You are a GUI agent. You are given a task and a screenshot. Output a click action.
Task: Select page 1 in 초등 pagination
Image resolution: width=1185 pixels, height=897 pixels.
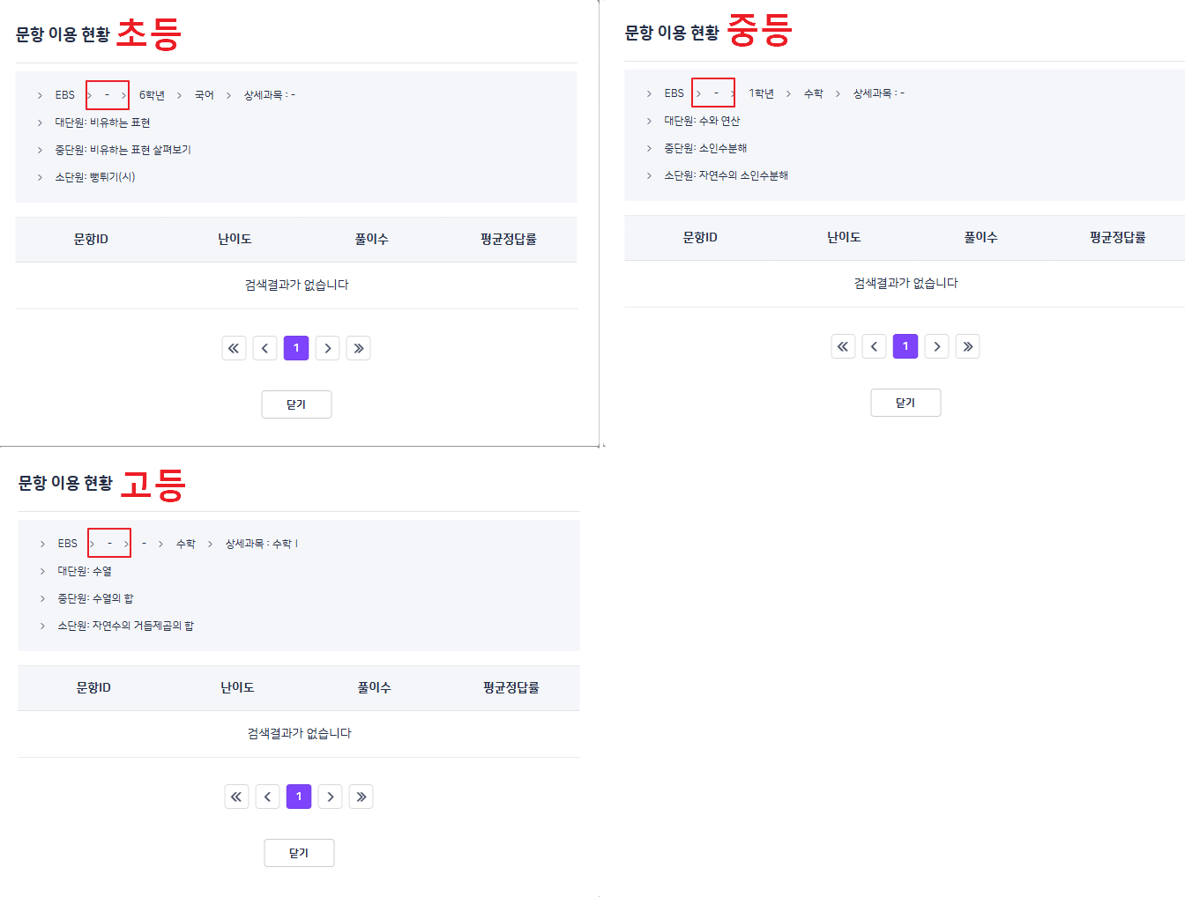coord(296,348)
